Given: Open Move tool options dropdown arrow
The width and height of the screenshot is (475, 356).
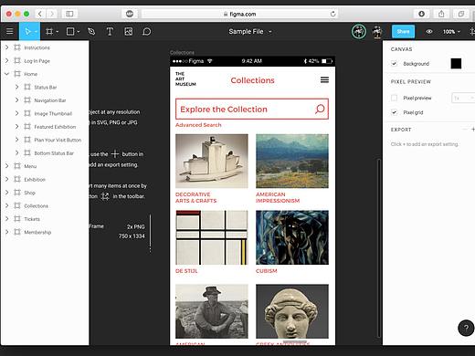Looking at the screenshot, I should pyautogui.click(x=36, y=32).
